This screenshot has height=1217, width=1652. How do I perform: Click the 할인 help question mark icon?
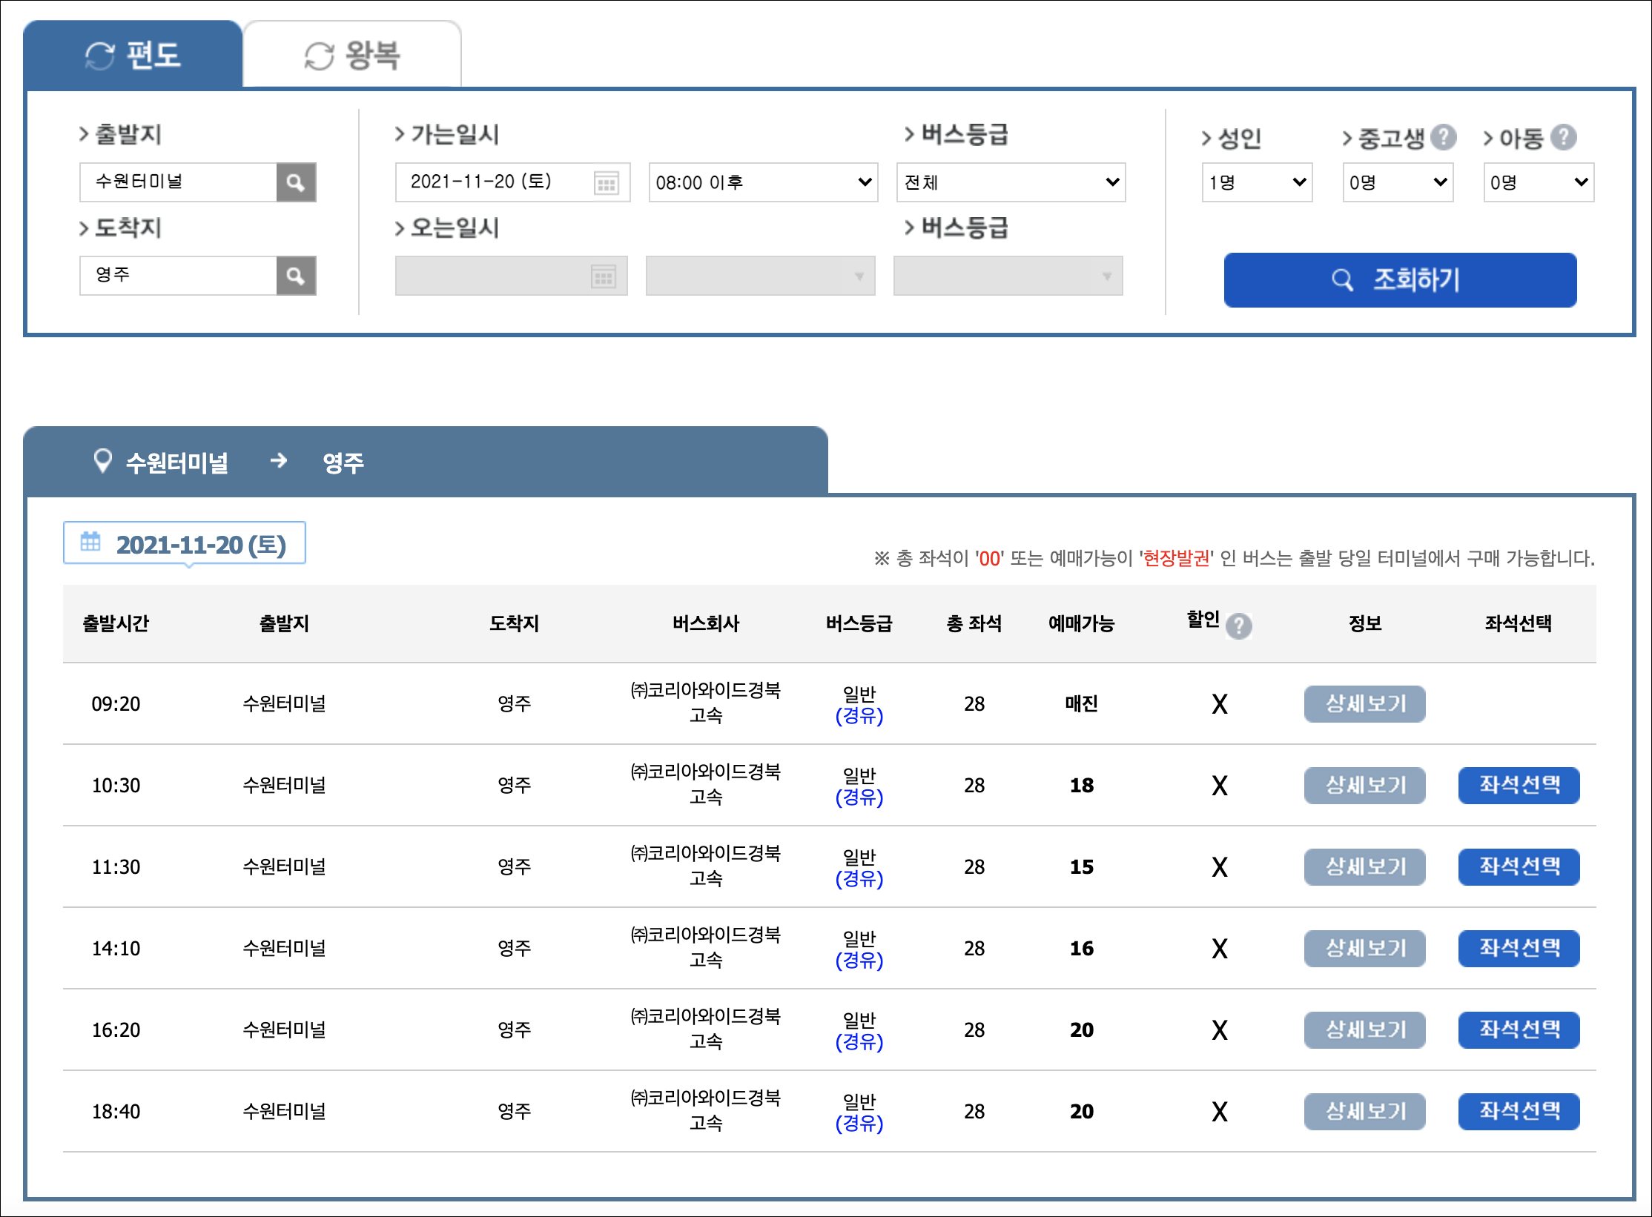[1238, 626]
